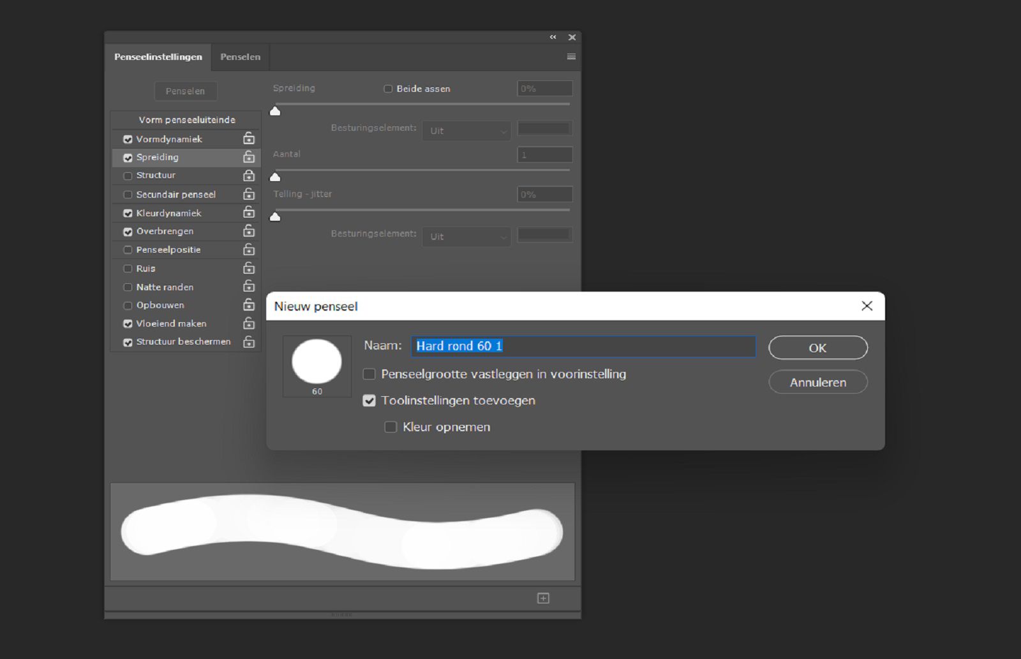
Task: Click the lock icon next to Vormdynamiek
Action: [249, 138]
